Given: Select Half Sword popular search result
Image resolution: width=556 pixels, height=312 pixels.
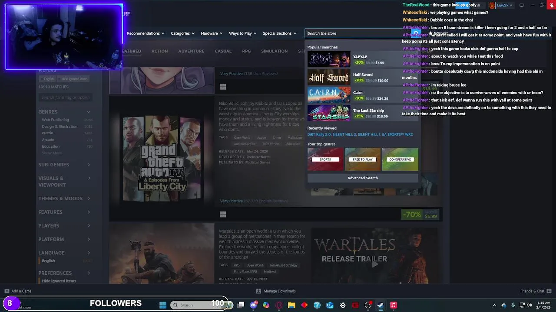Looking at the screenshot, I should point(363,78).
